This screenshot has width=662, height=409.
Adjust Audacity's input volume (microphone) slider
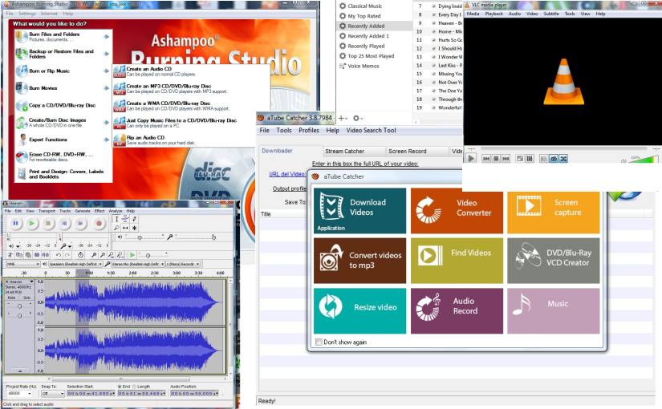pos(194,237)
